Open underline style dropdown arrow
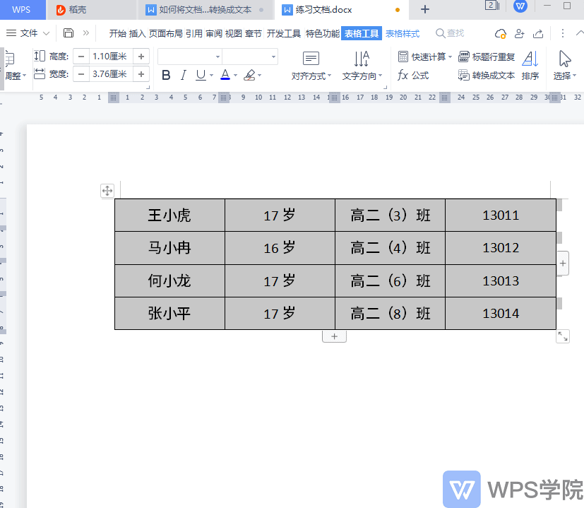The height and width of the screenshot is (508, 584). point(211,76)
